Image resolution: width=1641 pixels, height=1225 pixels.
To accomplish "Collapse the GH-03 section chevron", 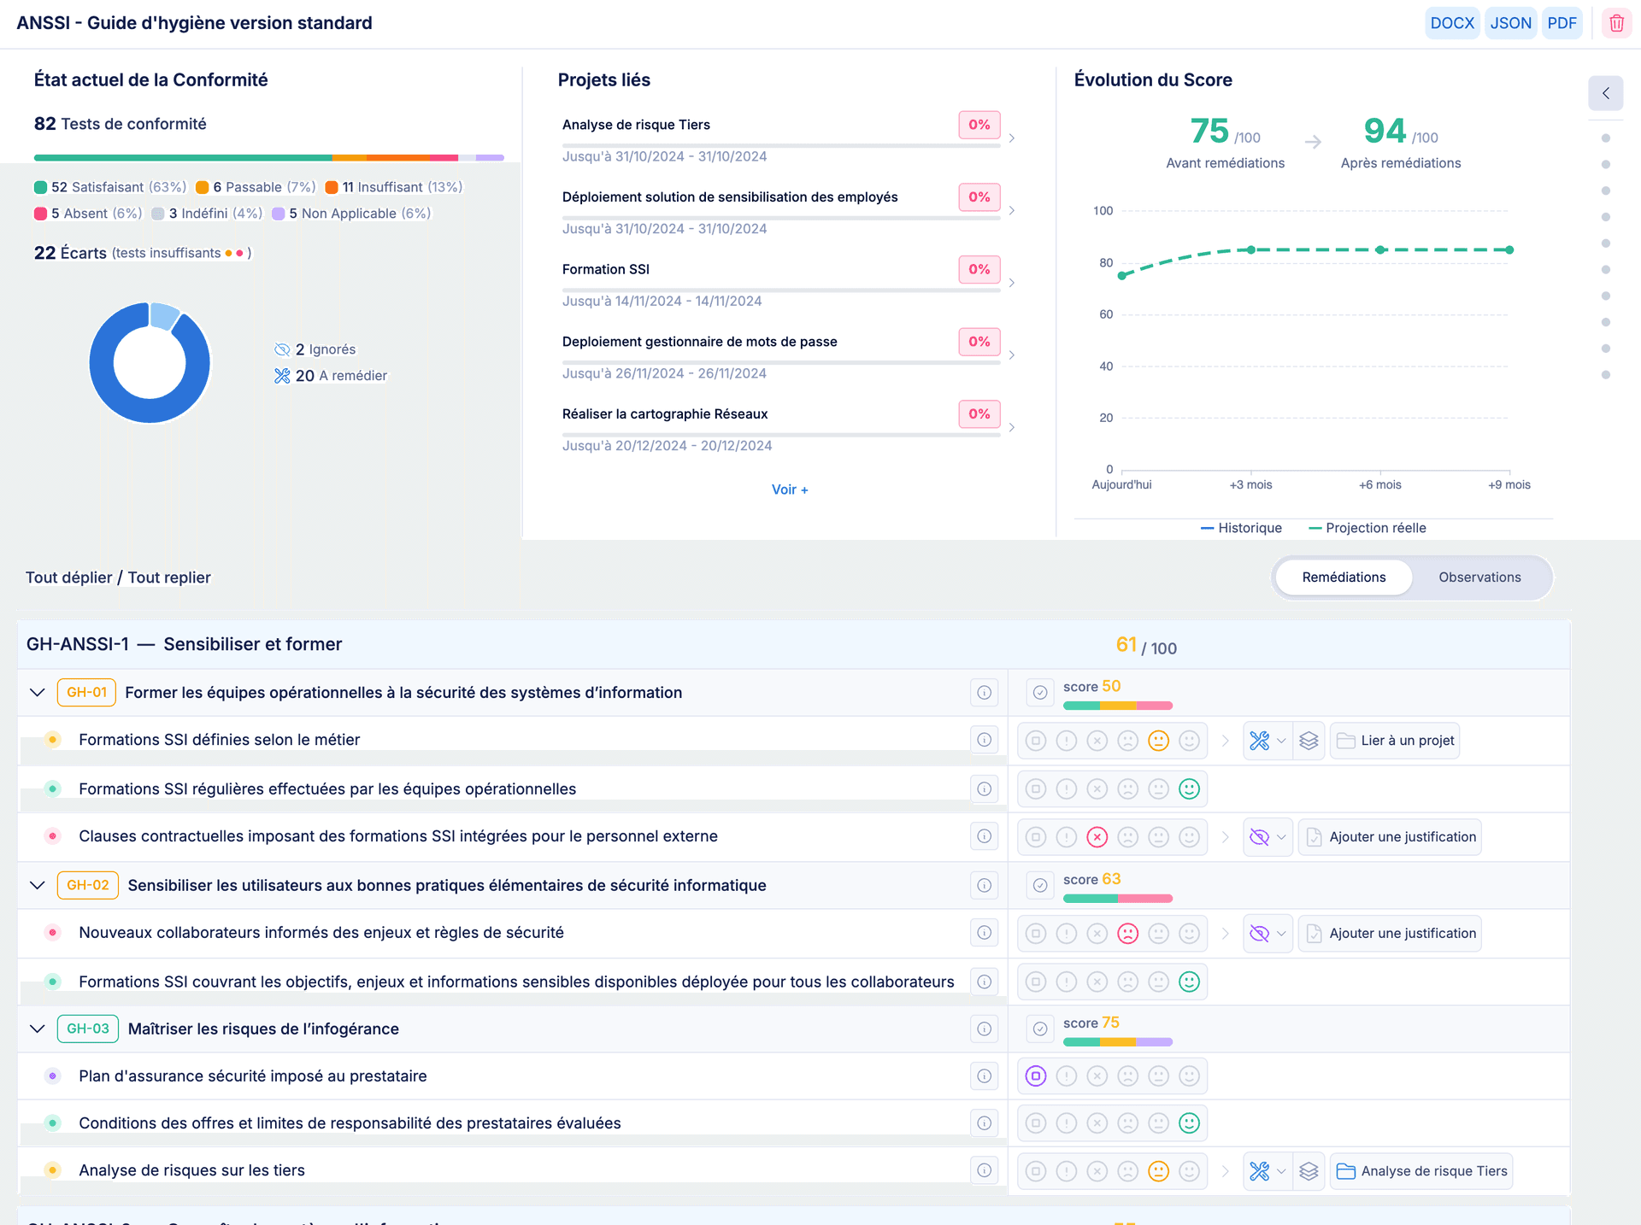I will (37, 1029).
